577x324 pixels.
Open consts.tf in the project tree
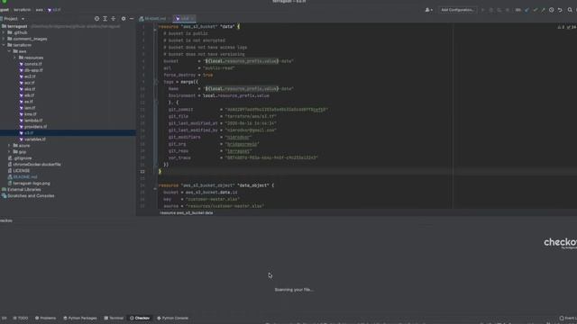pyautogui.click(x=33, y=64)
